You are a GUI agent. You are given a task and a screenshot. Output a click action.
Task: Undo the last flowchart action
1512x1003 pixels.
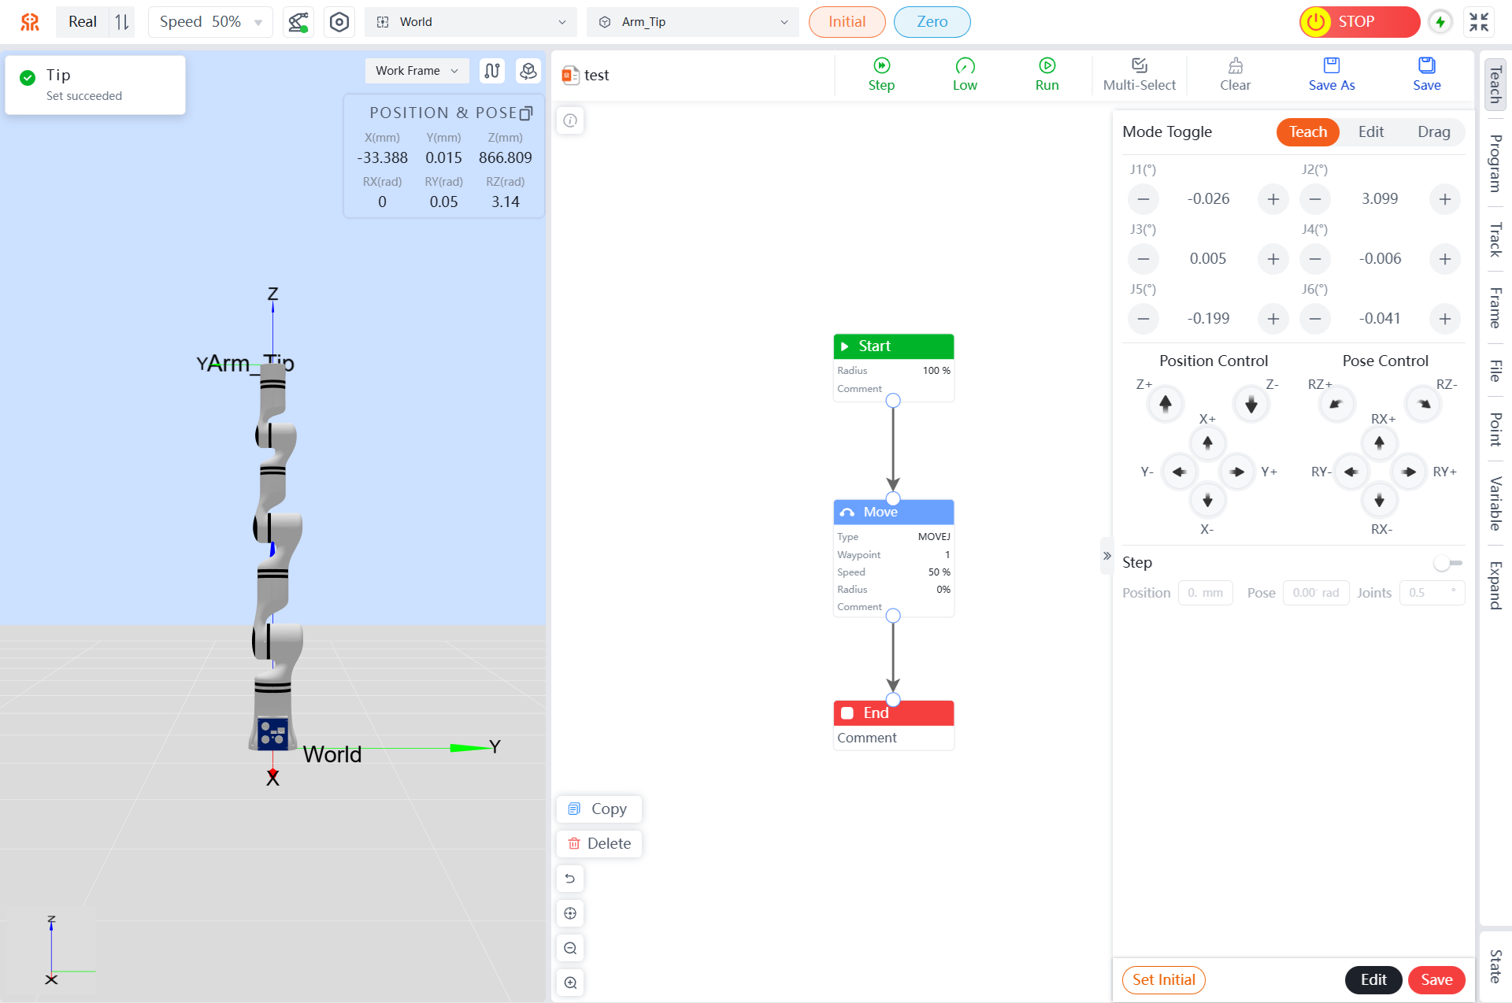(x=570, y=879)
